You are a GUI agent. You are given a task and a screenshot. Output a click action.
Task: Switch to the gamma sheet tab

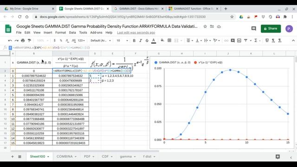click(126, 156)
